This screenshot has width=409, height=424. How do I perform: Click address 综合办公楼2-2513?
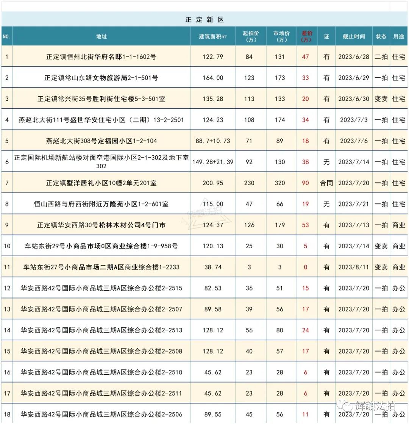pyautogui.click(x=101, y=330)
